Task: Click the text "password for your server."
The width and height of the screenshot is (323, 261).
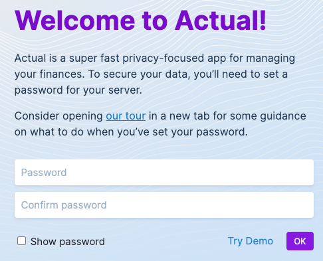Action: click(78, 90)
